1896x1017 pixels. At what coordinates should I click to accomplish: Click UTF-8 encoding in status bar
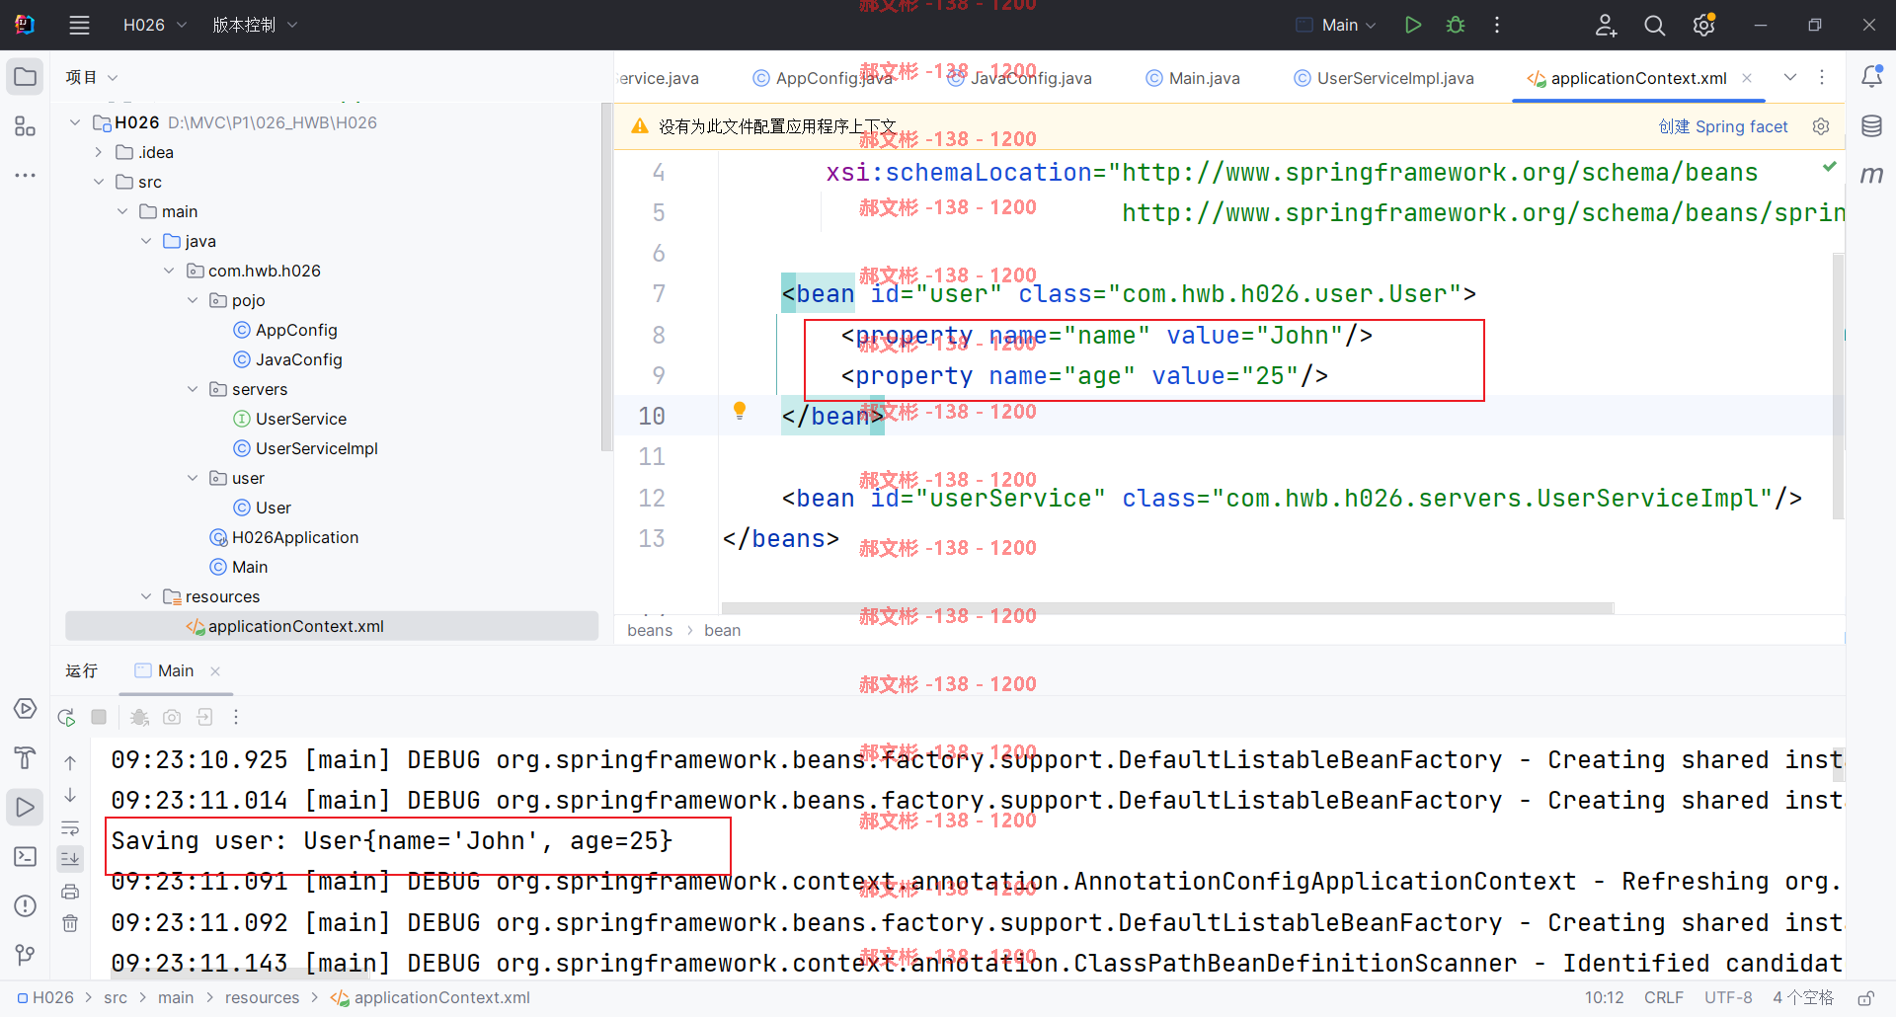(1728, 998)
